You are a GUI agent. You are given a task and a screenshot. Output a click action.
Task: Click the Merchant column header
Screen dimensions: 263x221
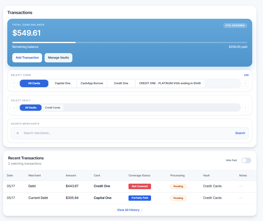(x=35, y=176)
